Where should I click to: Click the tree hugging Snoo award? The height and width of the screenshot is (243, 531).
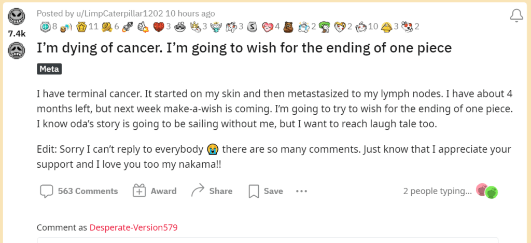pos(325,26)
